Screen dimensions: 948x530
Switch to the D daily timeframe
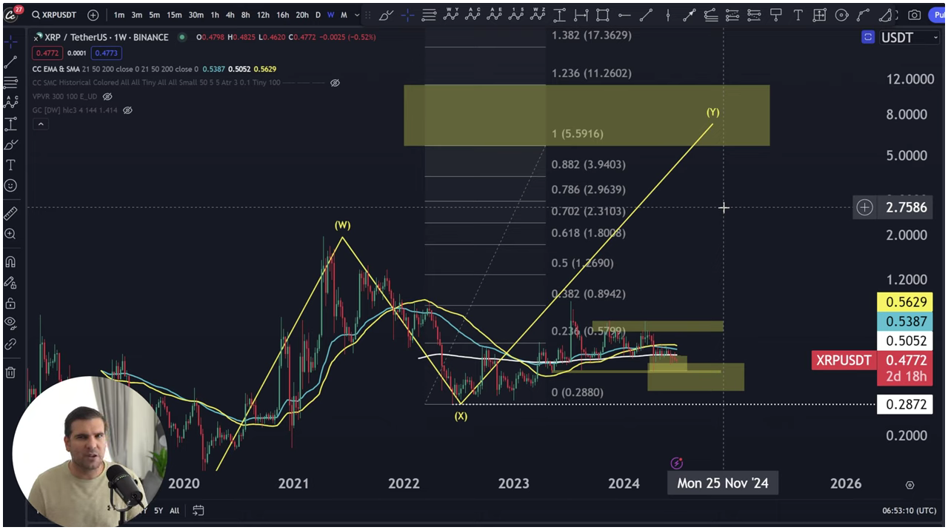coord(318,15)
